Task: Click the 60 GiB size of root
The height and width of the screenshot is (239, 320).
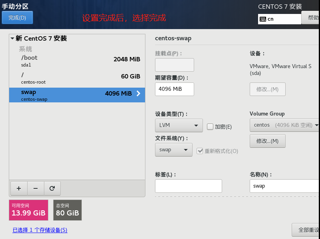Action: tap(131, 76)
